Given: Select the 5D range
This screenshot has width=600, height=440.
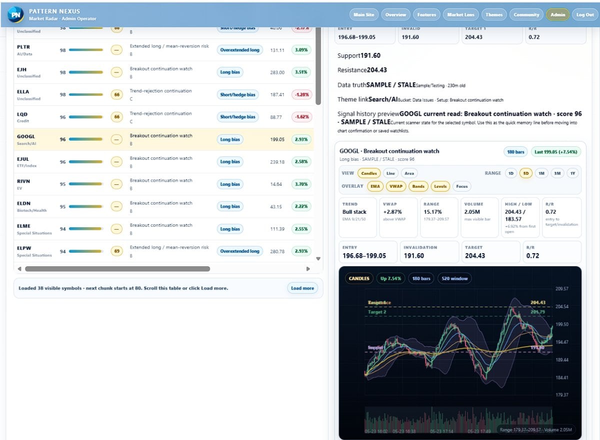Looking at the screenshot, I should tap(526, 173).
